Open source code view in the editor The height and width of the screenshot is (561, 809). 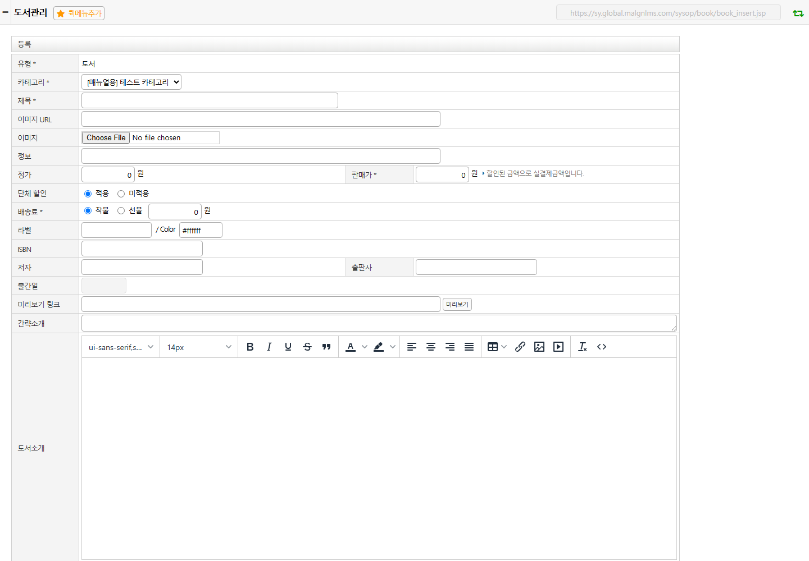click(x=602, y=347)
